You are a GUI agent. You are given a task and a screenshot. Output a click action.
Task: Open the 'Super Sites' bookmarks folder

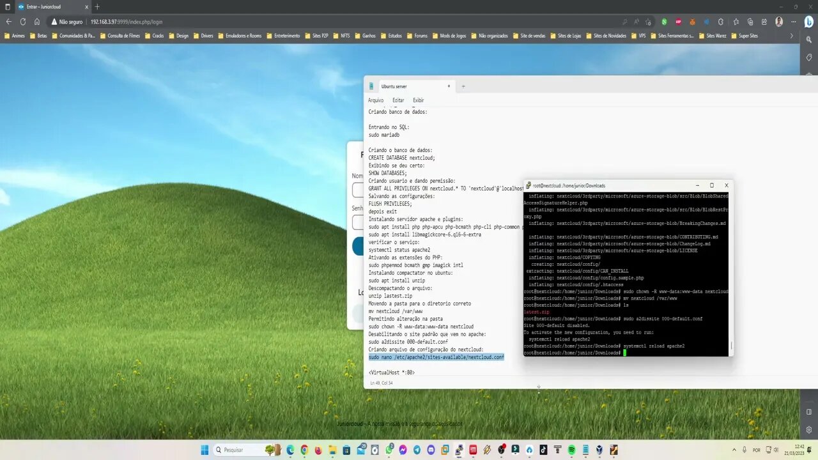click(744, 36)
